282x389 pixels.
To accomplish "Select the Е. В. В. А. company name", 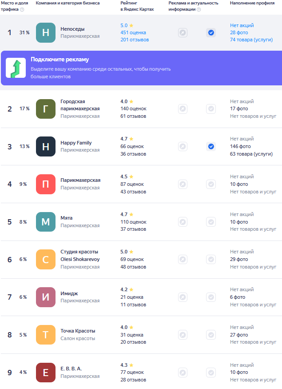I will pyautogui.click(x=71, y=369).
